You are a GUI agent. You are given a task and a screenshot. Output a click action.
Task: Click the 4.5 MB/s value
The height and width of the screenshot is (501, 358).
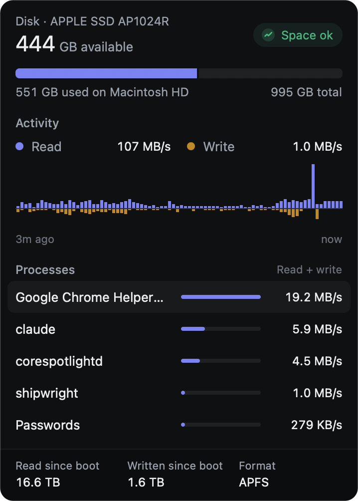coord(317,361)
